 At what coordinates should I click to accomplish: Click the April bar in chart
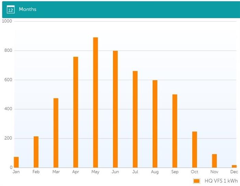tap(76, 112)
